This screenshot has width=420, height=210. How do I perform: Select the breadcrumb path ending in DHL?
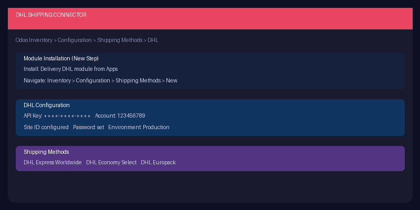87,40
